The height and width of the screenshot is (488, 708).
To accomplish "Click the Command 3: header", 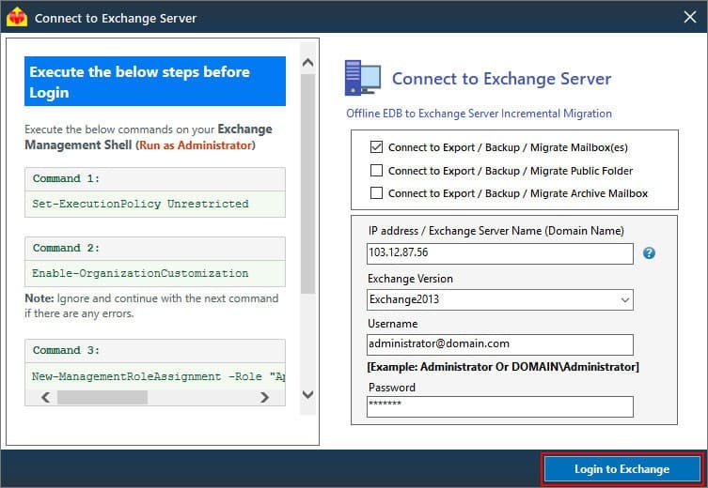I will pos(66,350).
